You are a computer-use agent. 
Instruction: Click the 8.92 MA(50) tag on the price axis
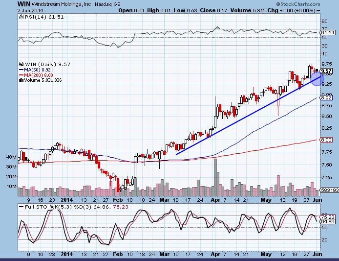[326, 98]
